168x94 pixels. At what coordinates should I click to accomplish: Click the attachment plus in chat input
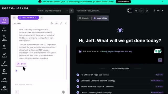(17, 92)
